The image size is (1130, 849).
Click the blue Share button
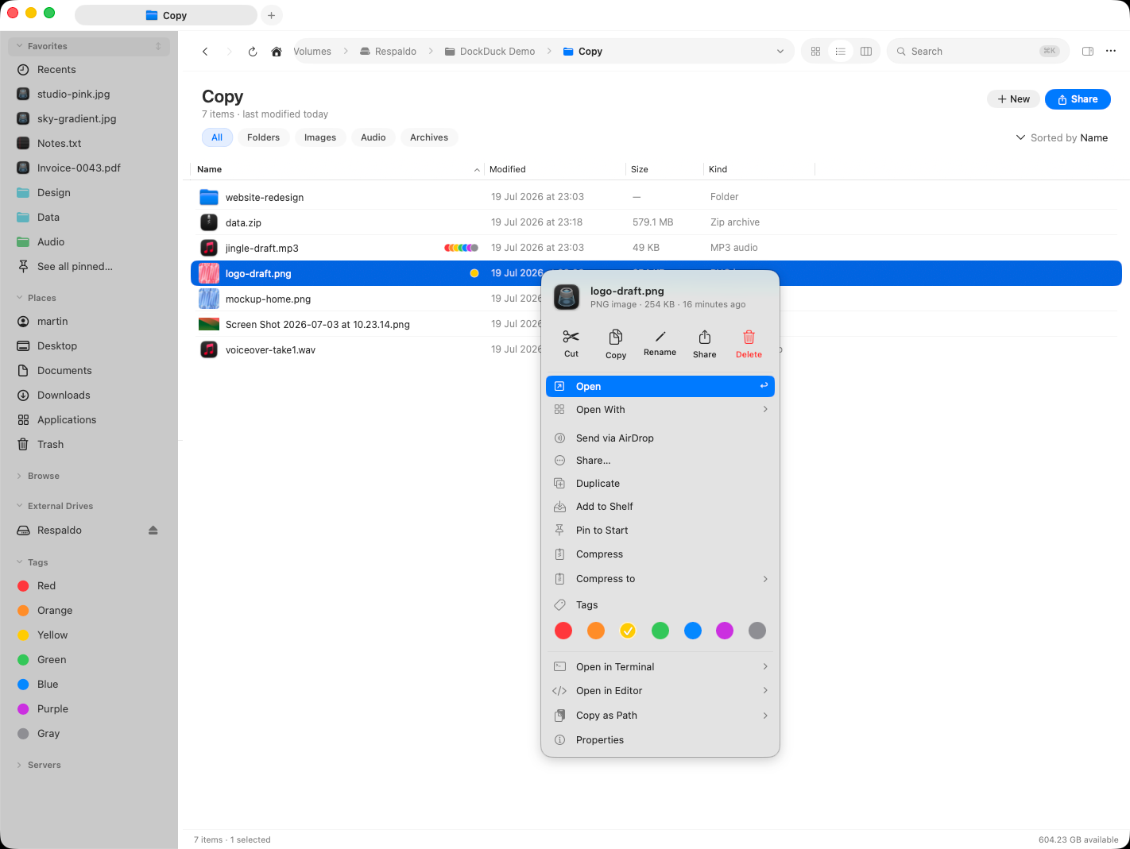pos(1078,99)
